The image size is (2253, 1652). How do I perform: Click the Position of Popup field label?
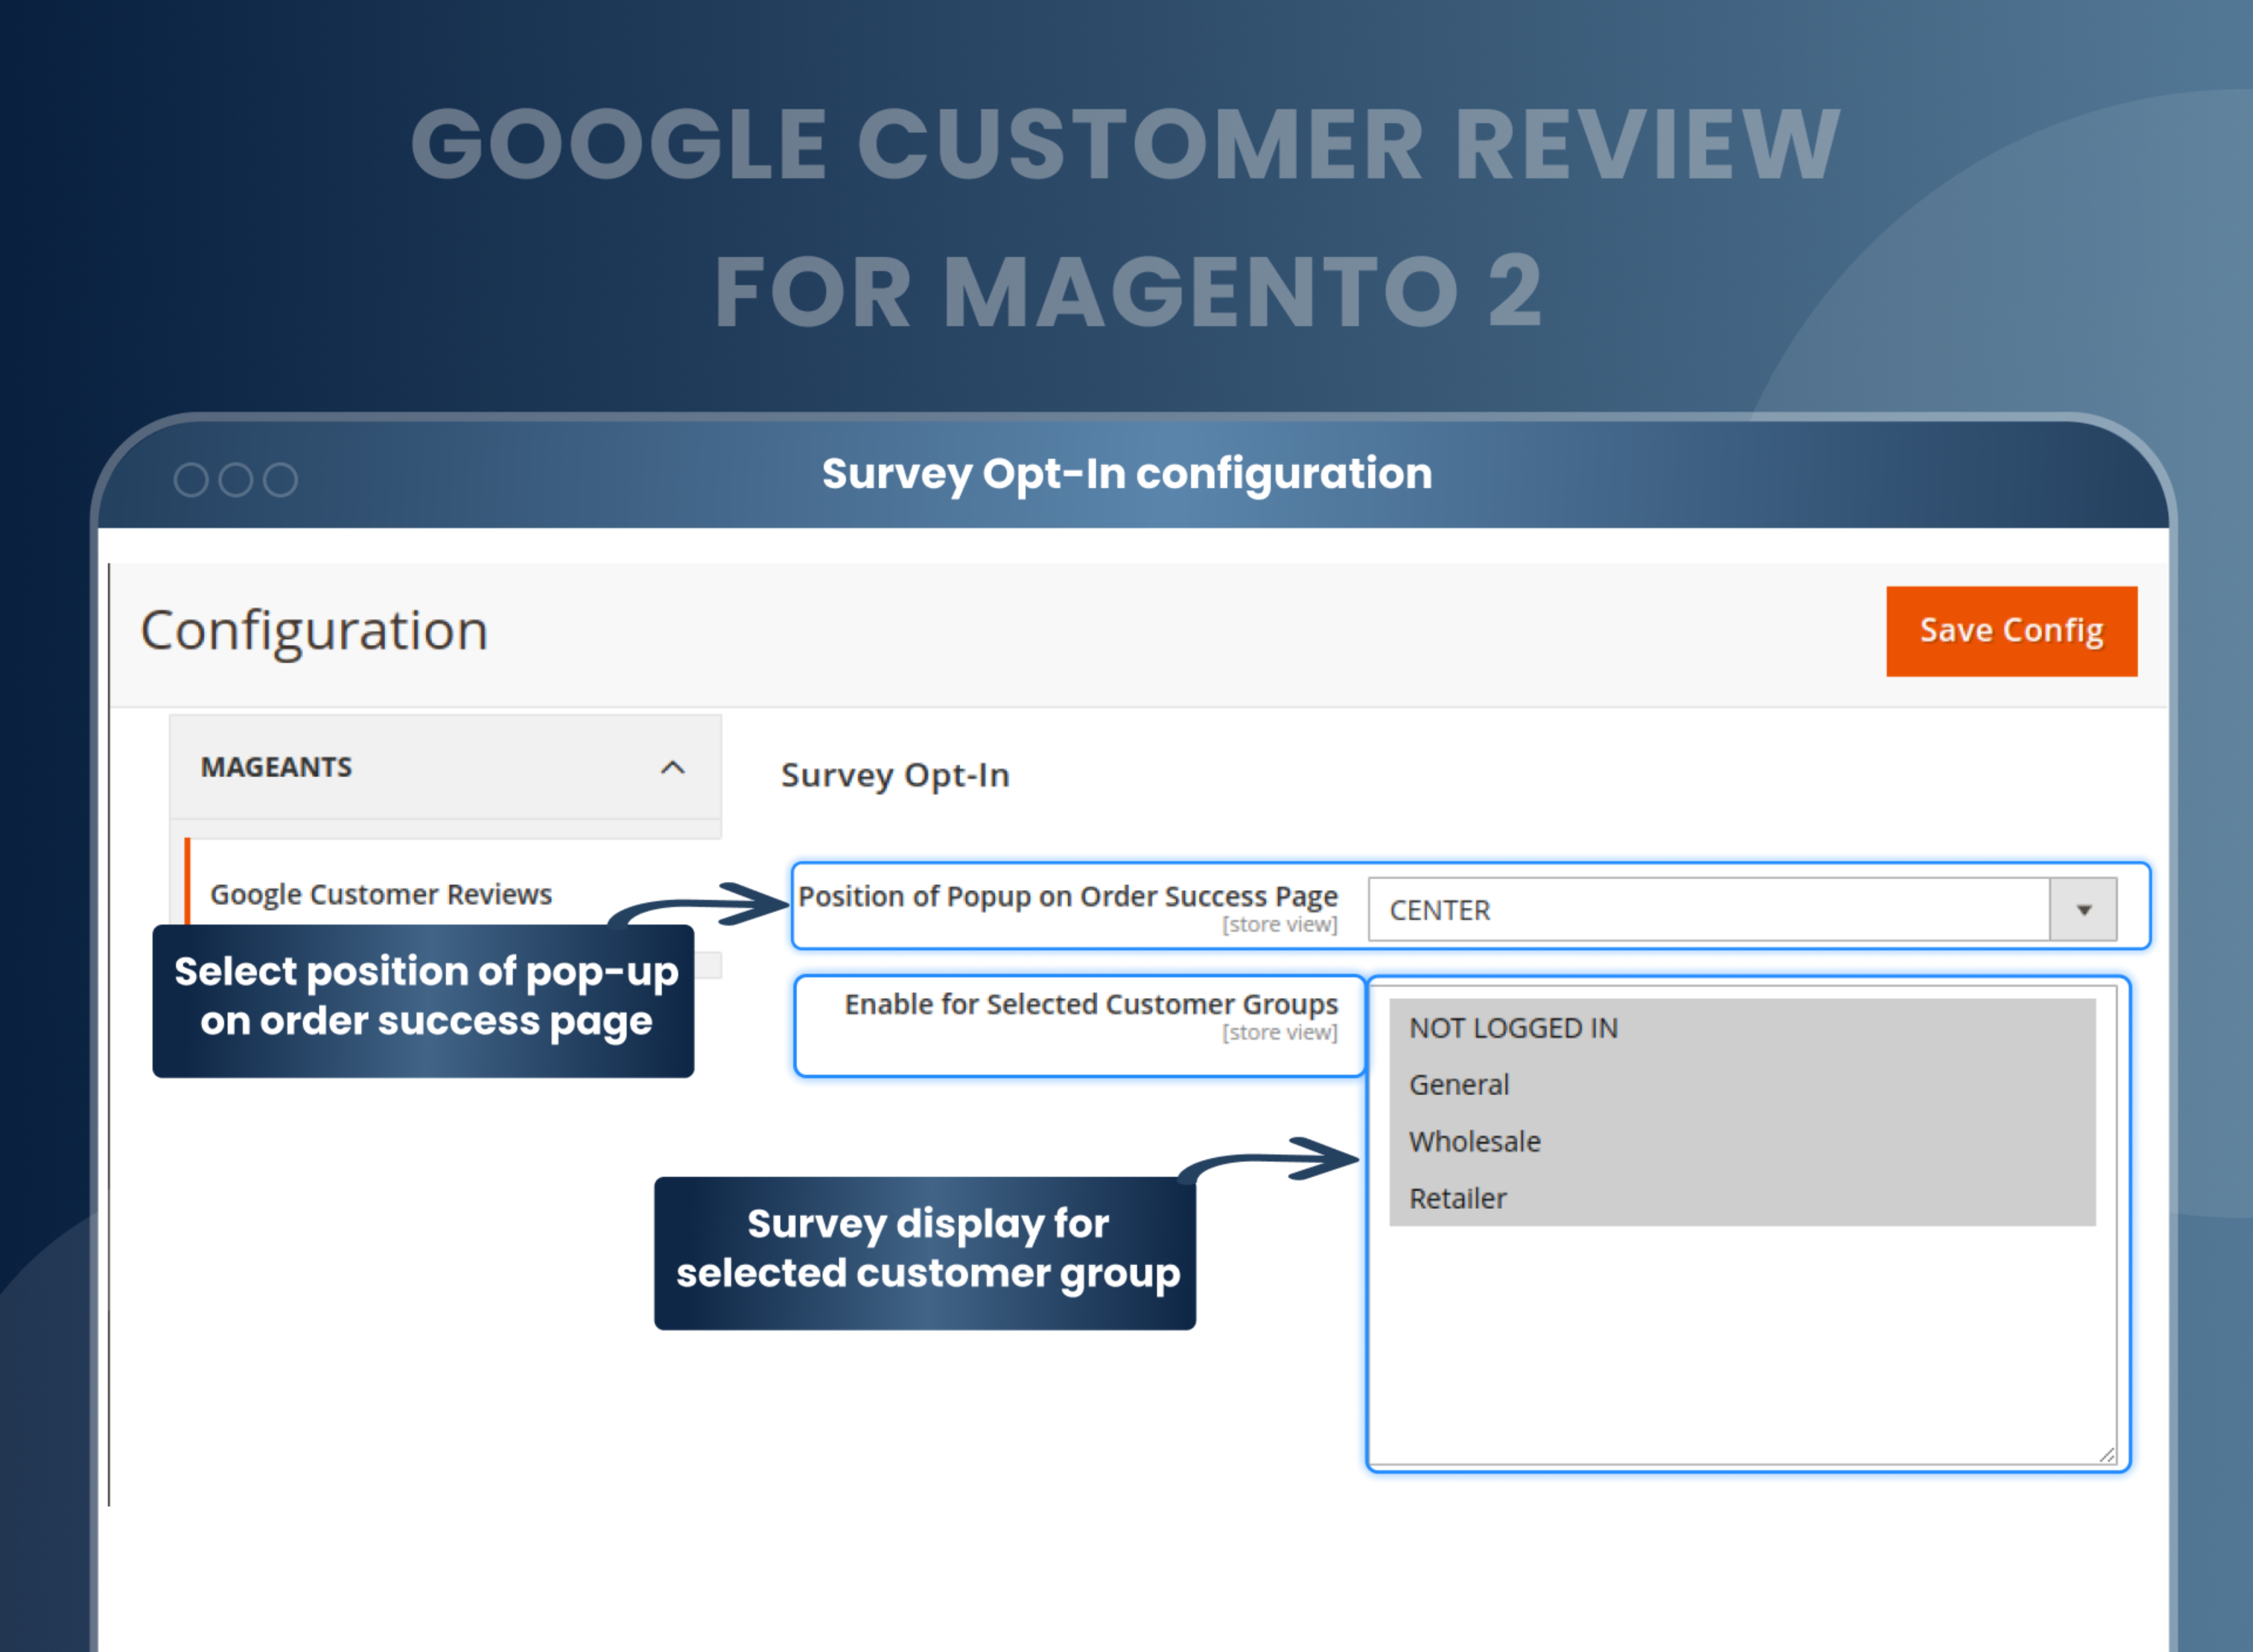tap(1067, 897)
